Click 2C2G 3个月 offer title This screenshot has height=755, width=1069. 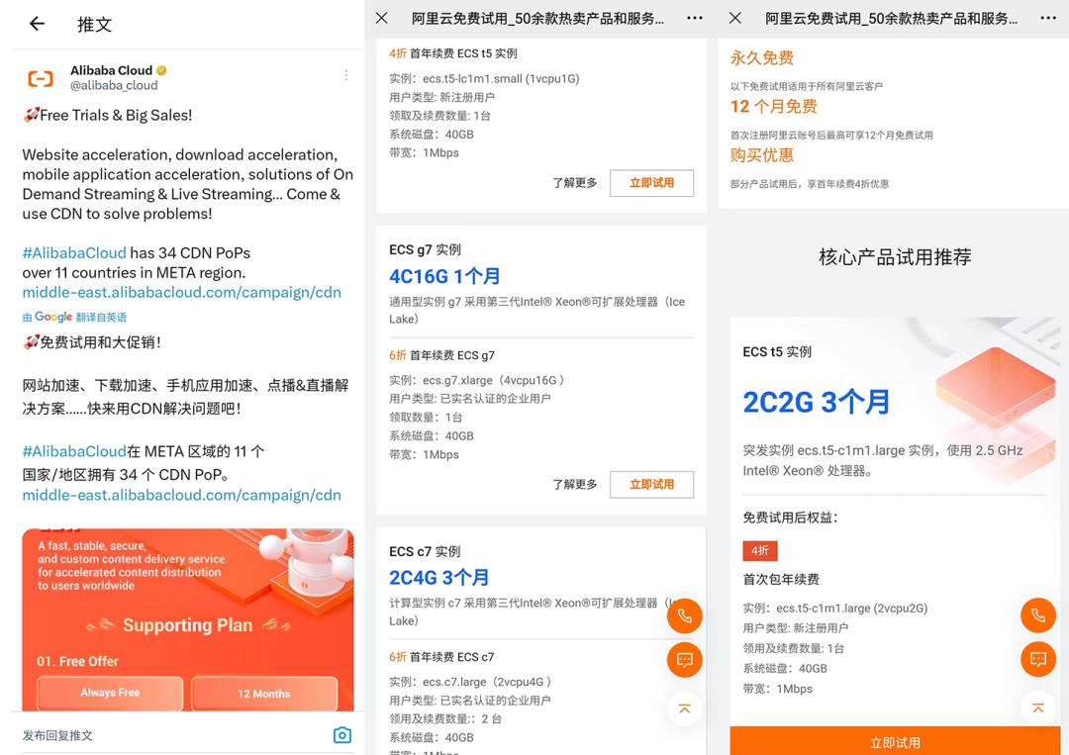(816, 402)
